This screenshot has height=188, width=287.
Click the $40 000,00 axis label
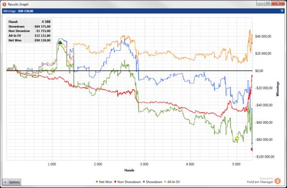pyautogui.click(x=263, y=36)
